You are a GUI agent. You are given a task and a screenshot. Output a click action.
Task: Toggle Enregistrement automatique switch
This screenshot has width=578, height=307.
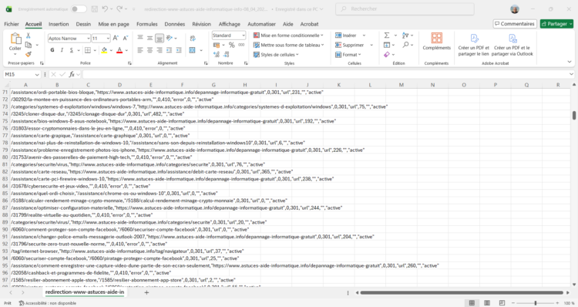(79, 8)
